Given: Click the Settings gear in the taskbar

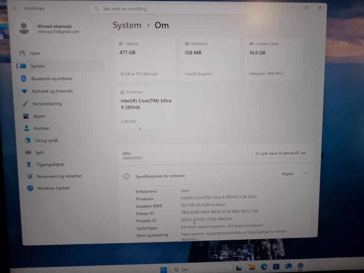Looking at the screenshot, I should pyautogui.click(x=300, y=265).
